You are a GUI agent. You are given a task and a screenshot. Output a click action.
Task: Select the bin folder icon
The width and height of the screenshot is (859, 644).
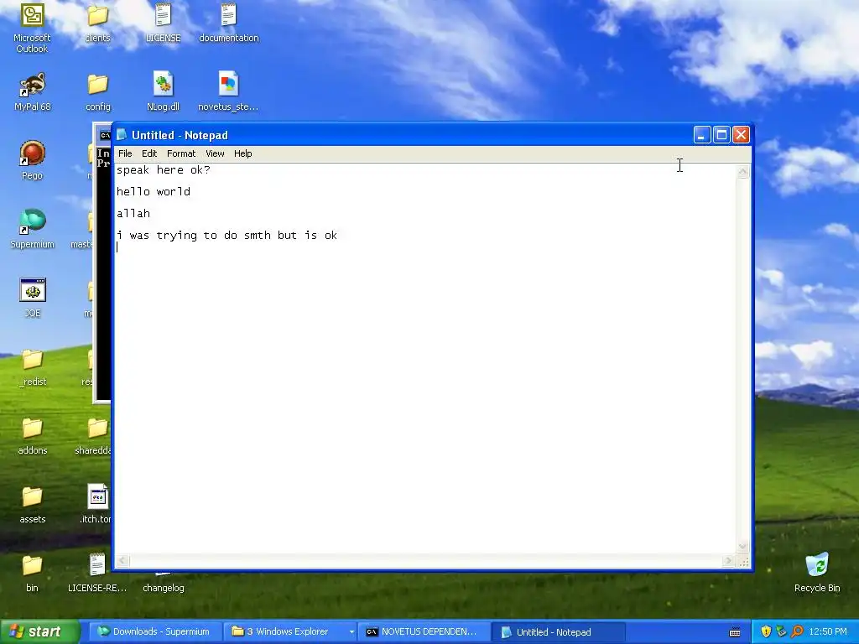(x=33, y=573)
